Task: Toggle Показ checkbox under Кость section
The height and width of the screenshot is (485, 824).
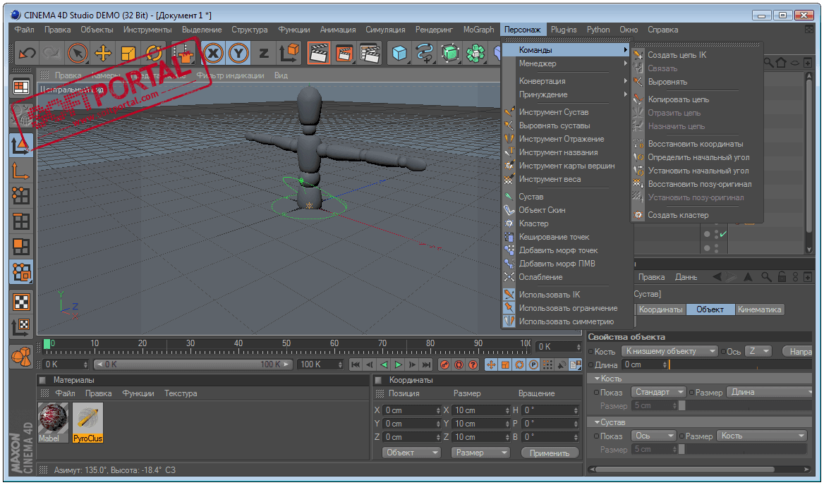Action: click(x=596, y=393)
